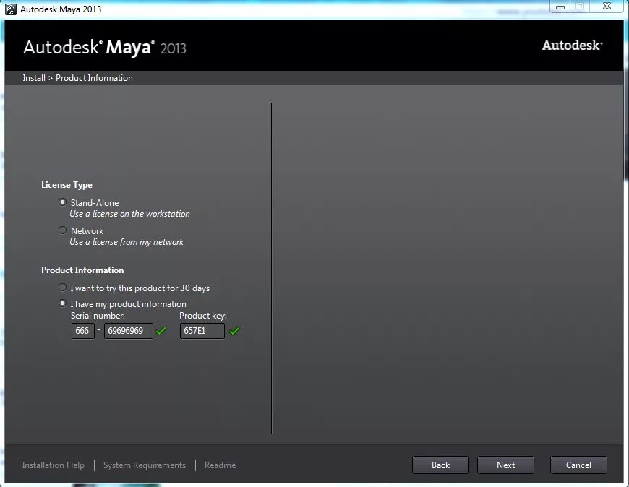Image resolution: width=629 pixels, height=487 pixels.
Task: Go back with the Back button
Action: coord(440,465)
